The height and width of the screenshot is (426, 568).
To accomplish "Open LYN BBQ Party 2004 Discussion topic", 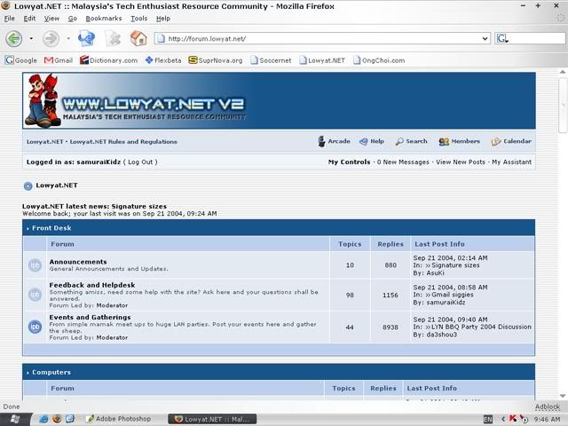I will 481,327.
